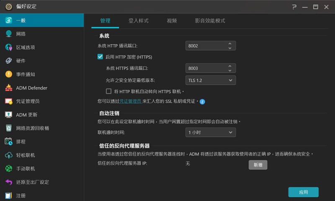Image resolution: width=335 pixels, height=201 pixels.
Task: Go to 硬件 settings in the sidebar
Action: 42,61
